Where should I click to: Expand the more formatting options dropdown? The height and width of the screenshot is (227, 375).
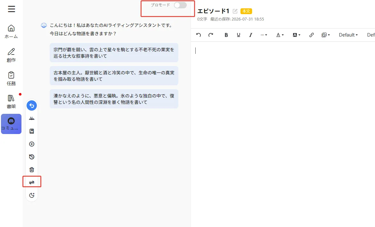(264, 35)
